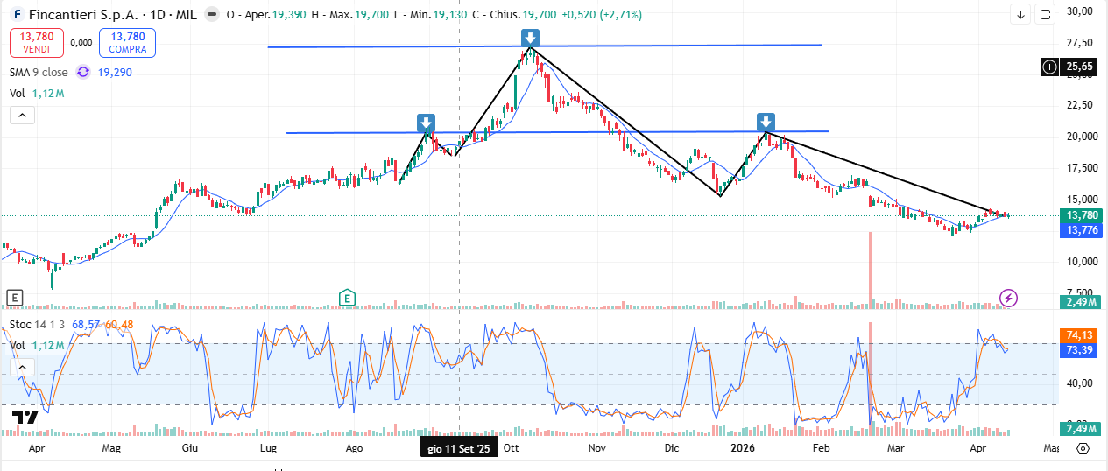This screenshot has width=1108, height=471.
Task: Select the Stoc 14 1 3 indicator label
Action: tap(39, 325)
